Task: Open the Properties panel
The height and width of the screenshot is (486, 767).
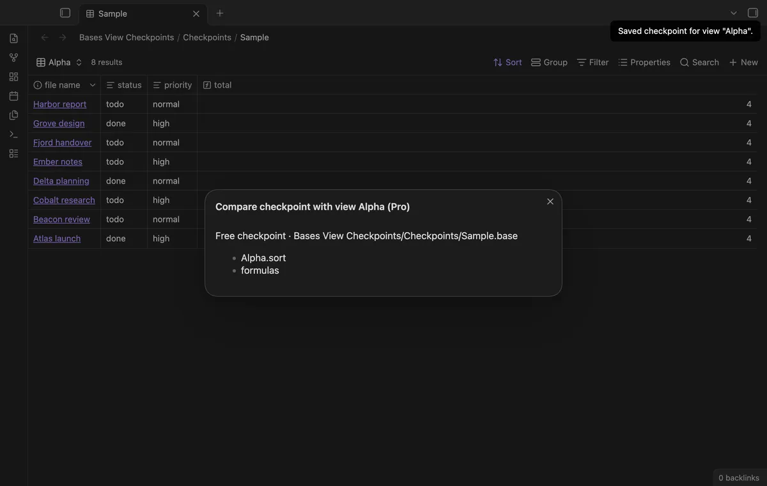Action: pos(644,62)
